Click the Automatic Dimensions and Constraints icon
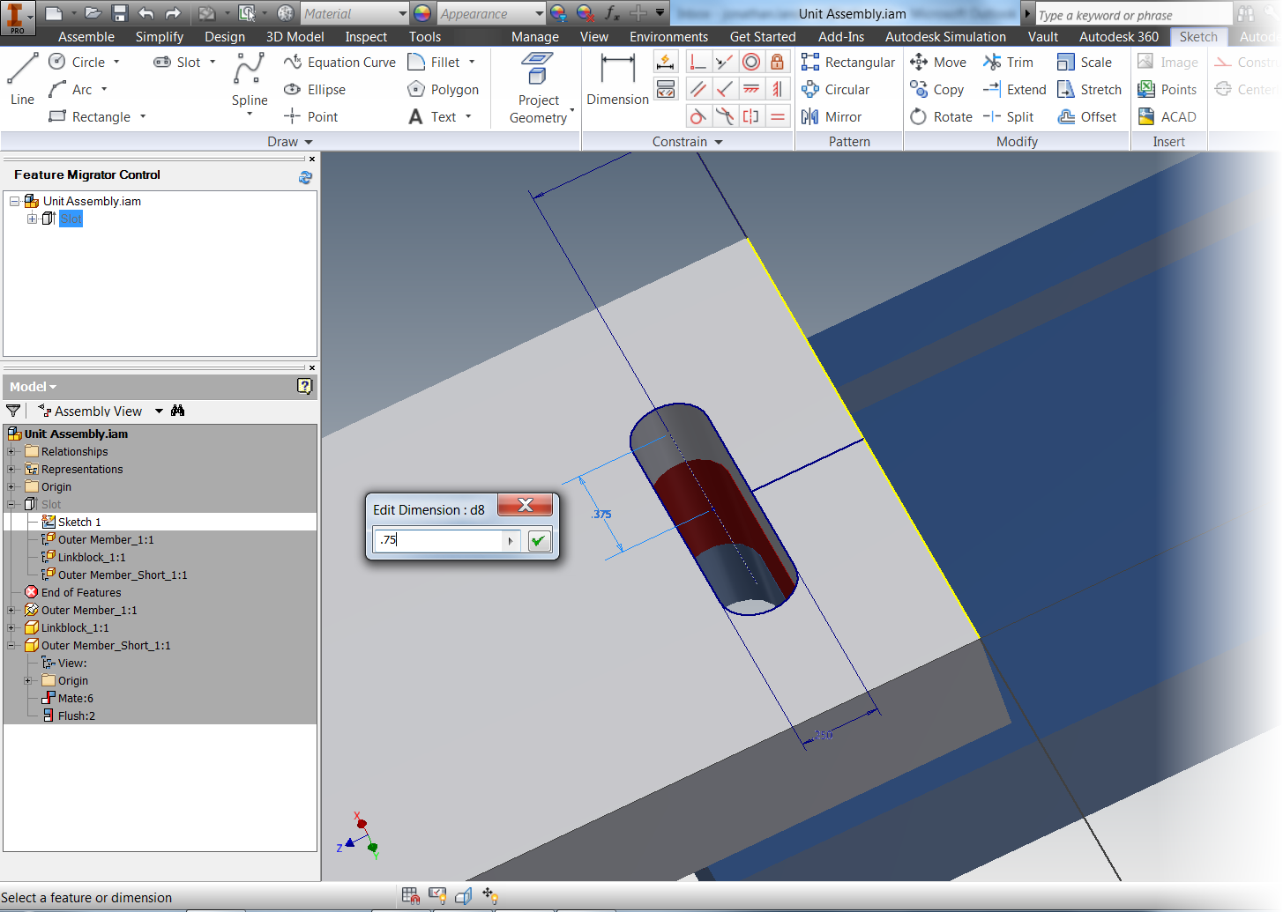 coord(666,62)
